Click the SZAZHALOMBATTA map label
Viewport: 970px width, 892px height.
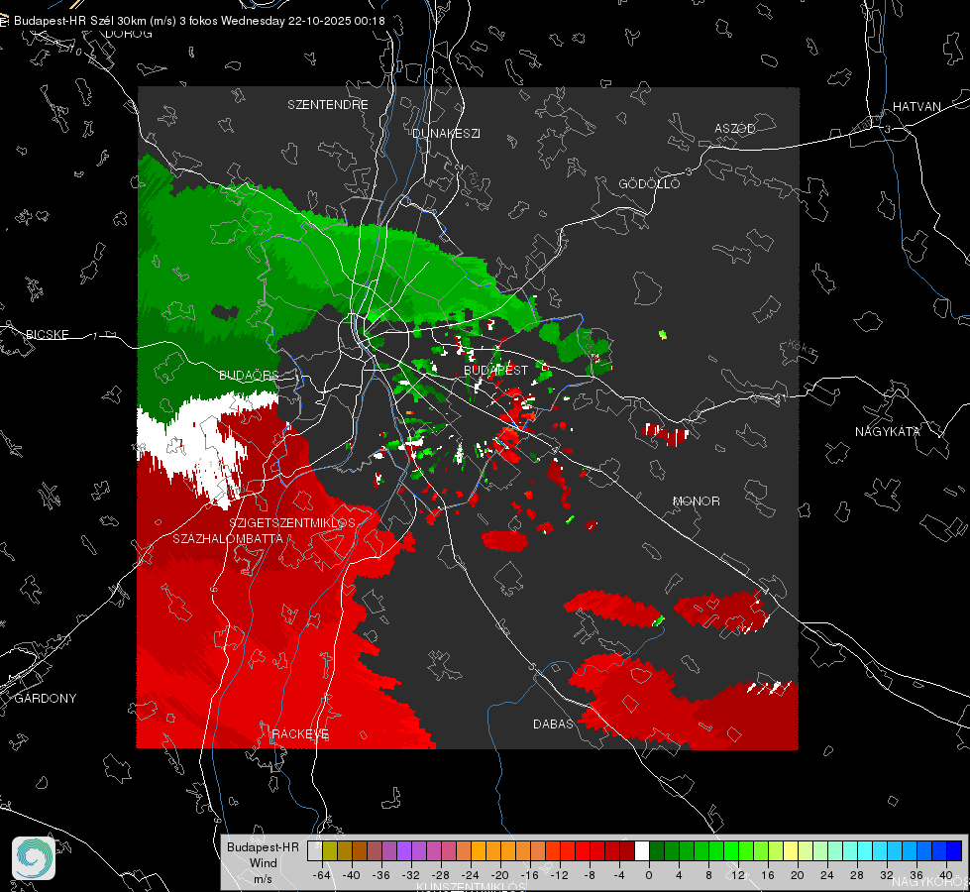tap(228, 539)
